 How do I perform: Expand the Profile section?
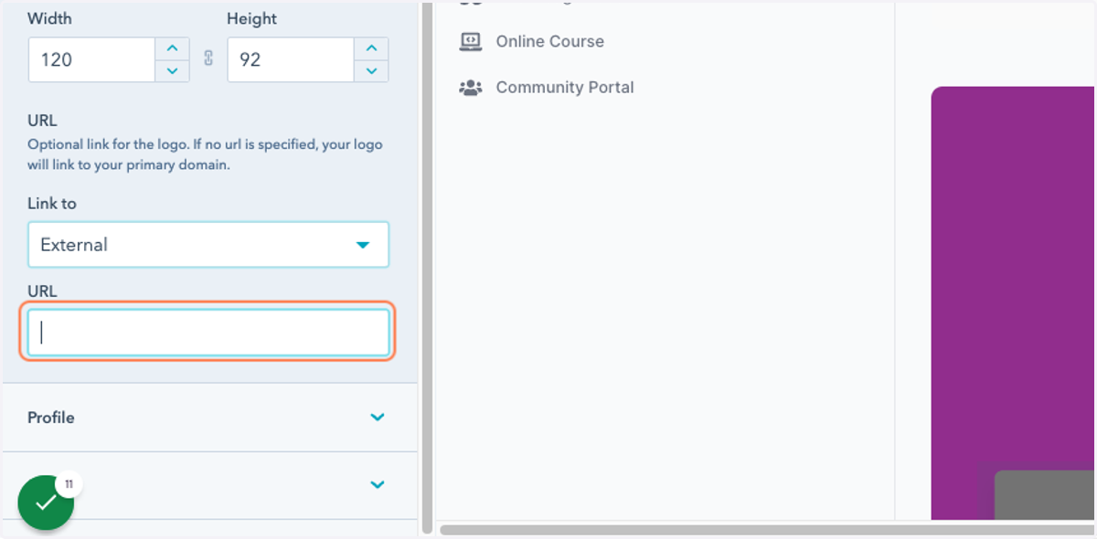(209, 417)
